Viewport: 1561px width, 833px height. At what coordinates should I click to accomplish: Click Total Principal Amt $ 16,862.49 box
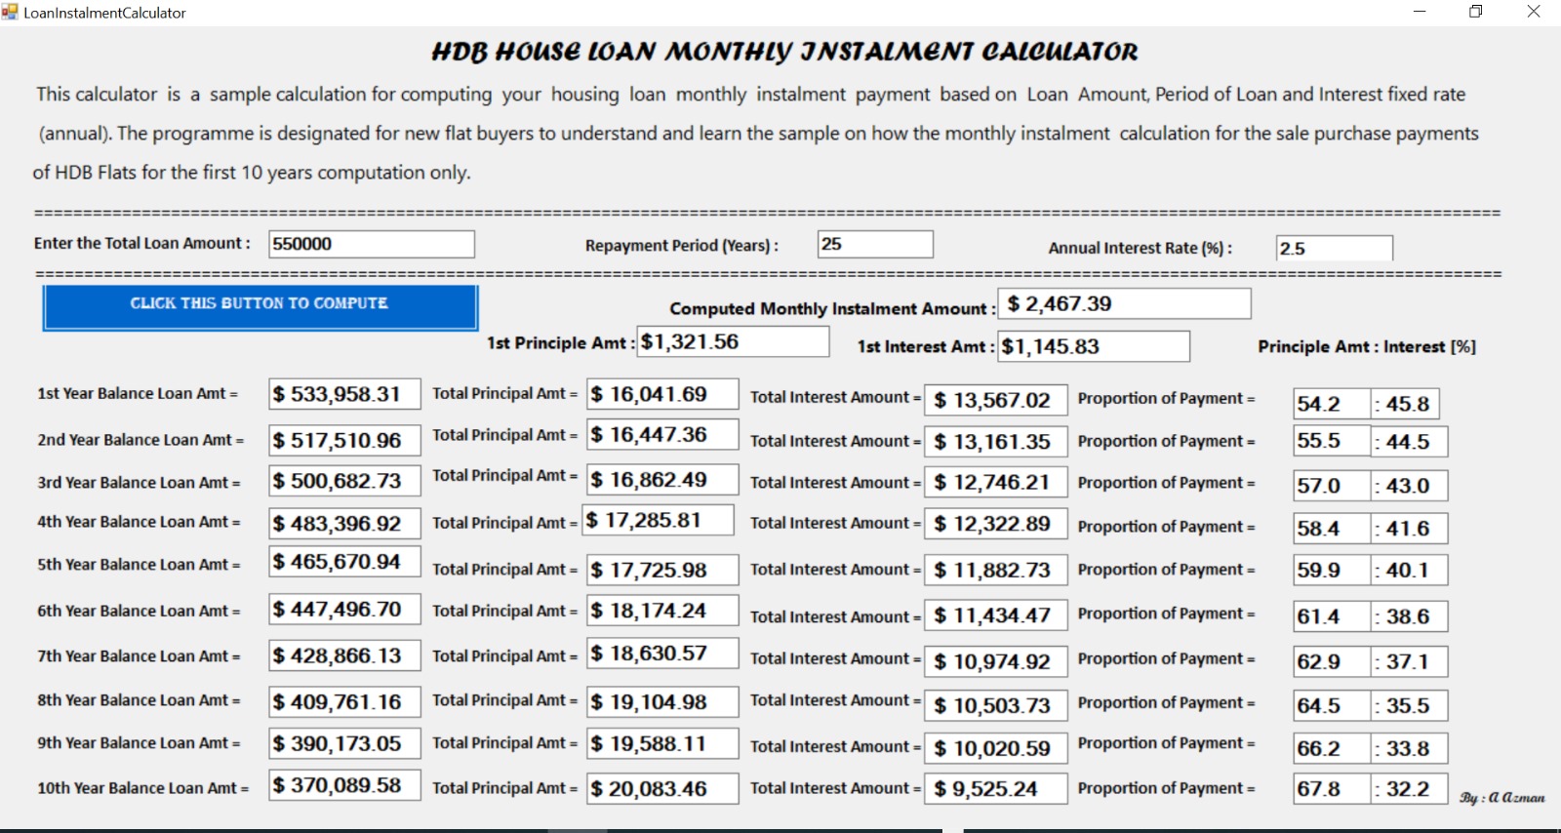[662, 480]
